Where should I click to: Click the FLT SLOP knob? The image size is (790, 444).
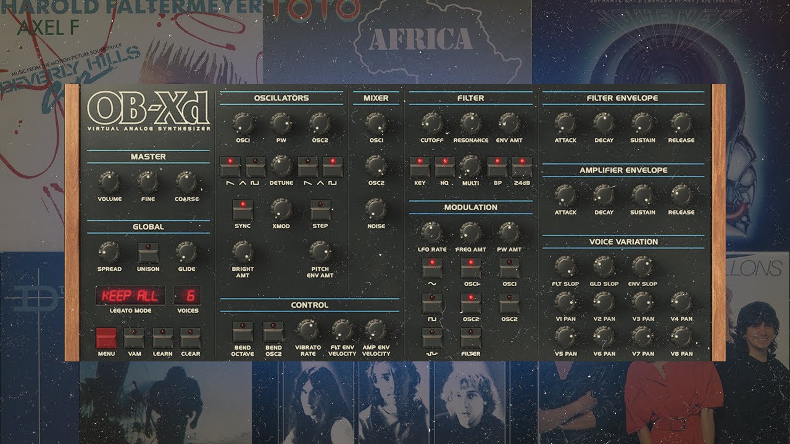565,267
